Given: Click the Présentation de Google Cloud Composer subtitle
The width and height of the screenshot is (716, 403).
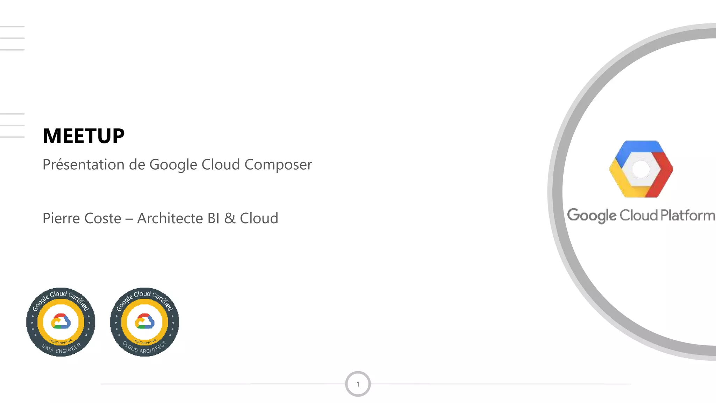Looking at the screenshot, I should pyautogui.click(x=177, y=164).
